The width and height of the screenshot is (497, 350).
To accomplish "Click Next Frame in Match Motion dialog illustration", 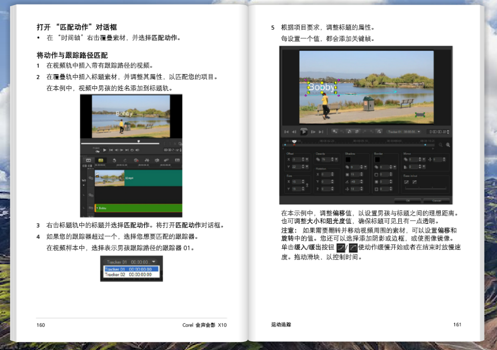I will click(313, 132).
